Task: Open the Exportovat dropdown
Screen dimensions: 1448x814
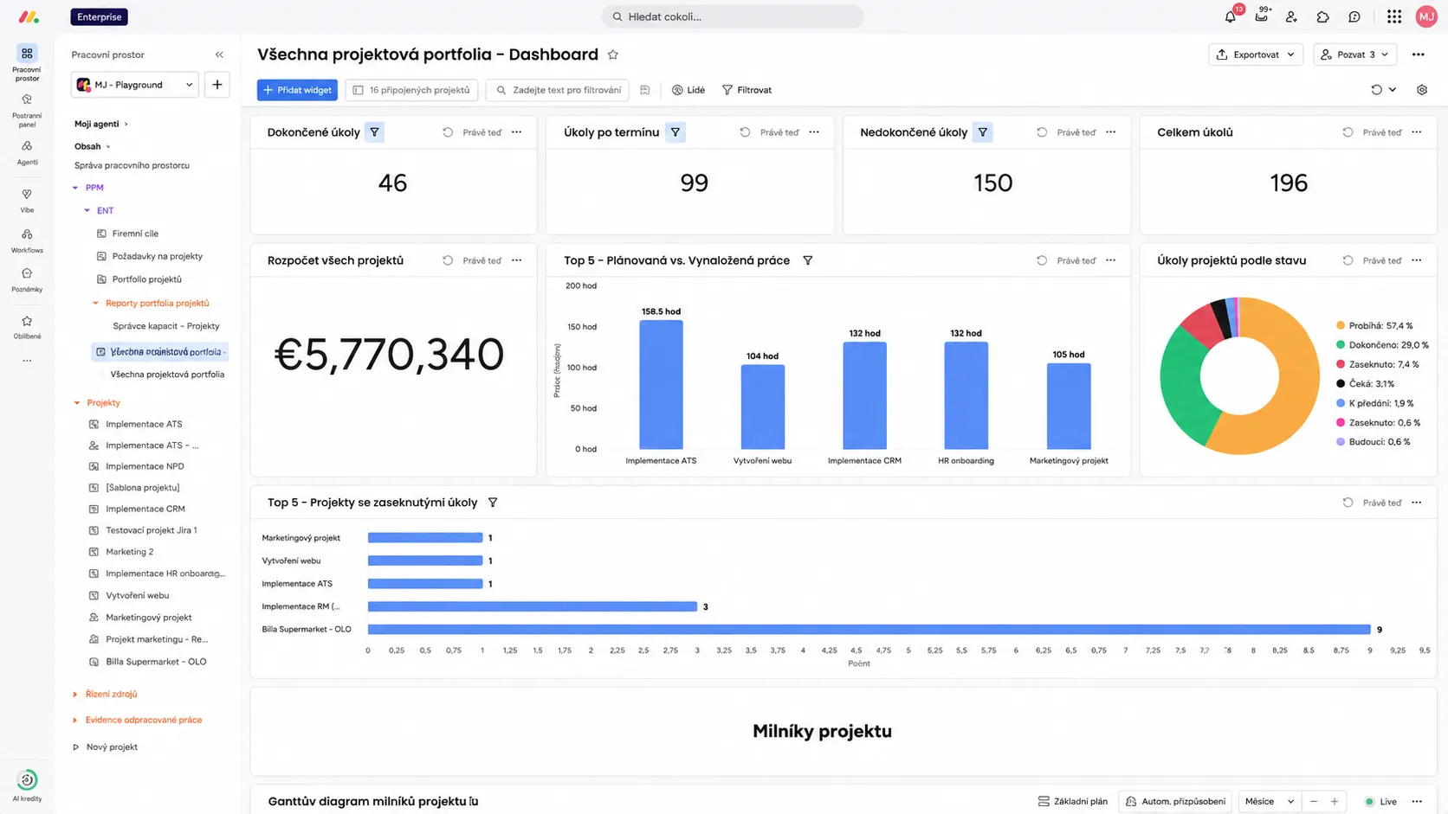Action: click(x=1256, y=54)
